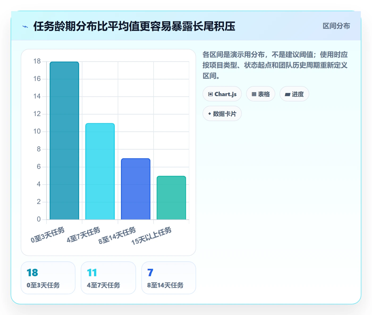
Task: Click the Chart.js tag icon
Action: pos(210,94)
